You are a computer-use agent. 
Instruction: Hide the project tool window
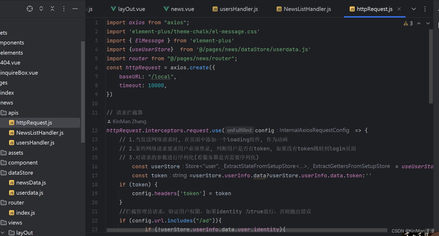pyautogui.click(x=75, y=9)
